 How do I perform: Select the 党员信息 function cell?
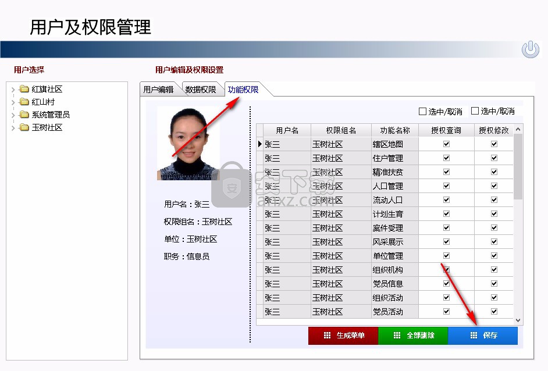pyautogui.click(x=394, y=284)
